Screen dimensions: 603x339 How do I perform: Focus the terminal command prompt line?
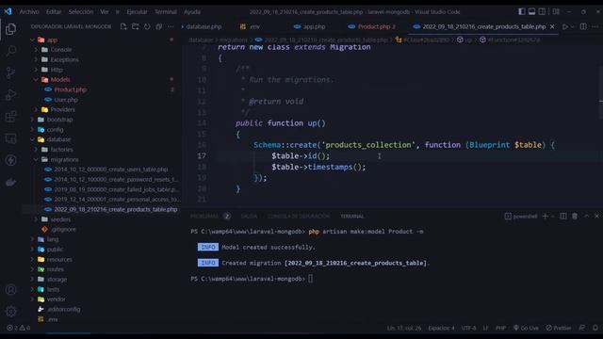[x=252, y=279]
